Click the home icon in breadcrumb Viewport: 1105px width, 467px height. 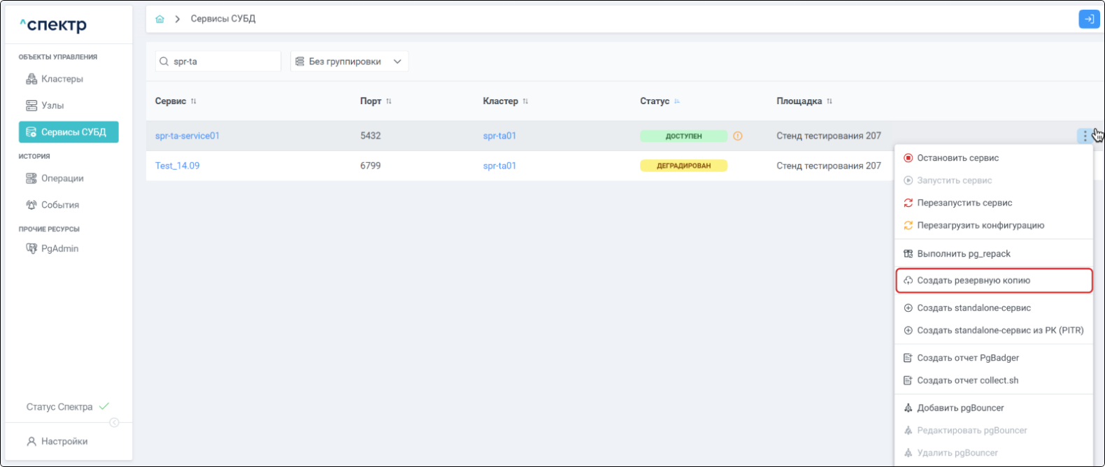(159, 19)
